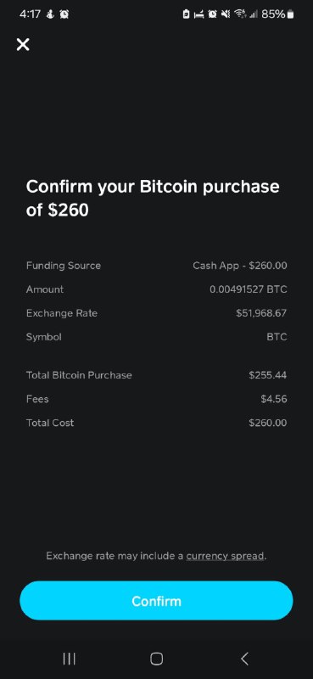Select the 0.00491527 BTC amount
This screenshot has height=679, width=313.
[249, 289]
